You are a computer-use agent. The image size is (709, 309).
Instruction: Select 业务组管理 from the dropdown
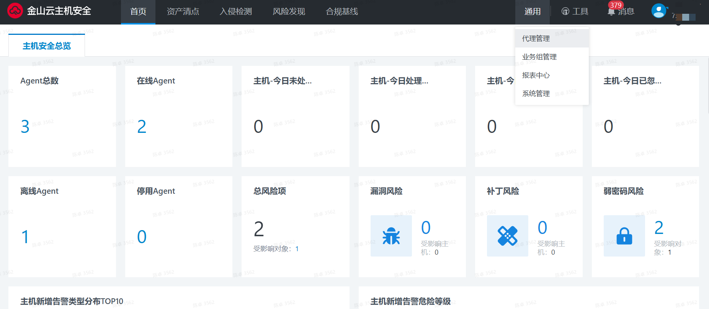pos(539,57)
